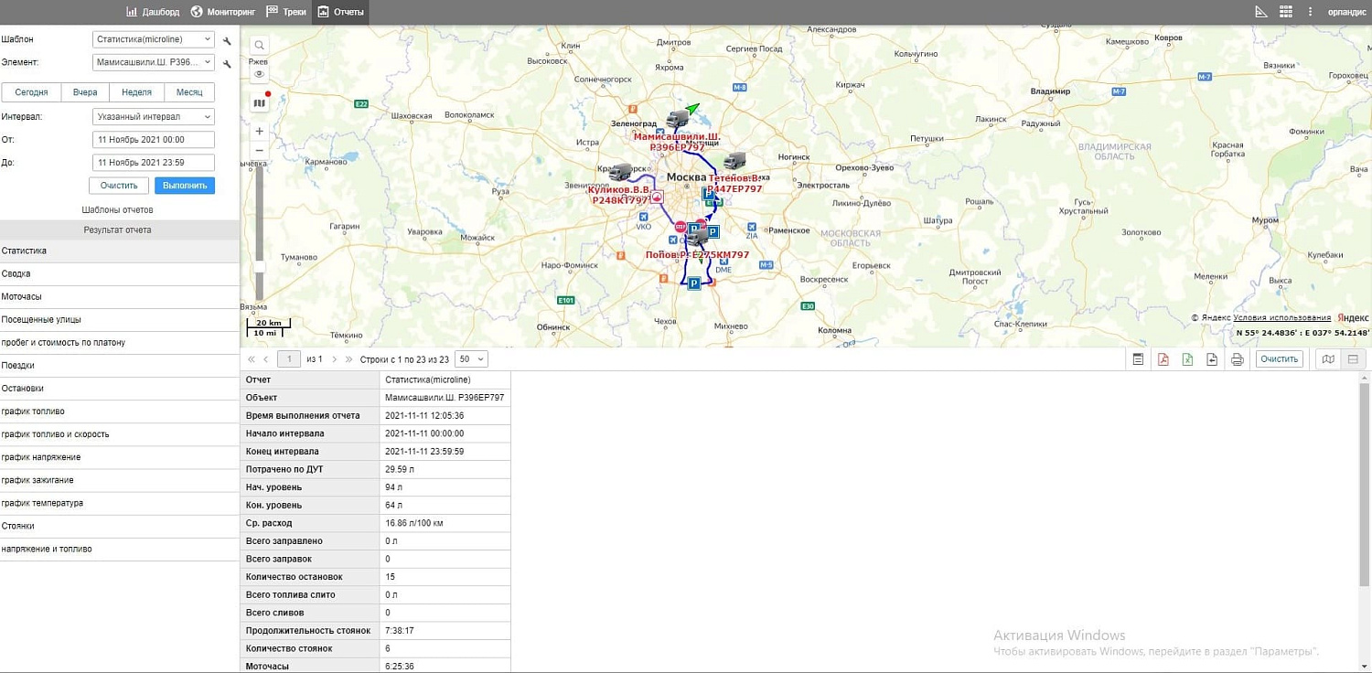Toggle split table view button
The image size is (1372, 673).
tap(1353, 359)
